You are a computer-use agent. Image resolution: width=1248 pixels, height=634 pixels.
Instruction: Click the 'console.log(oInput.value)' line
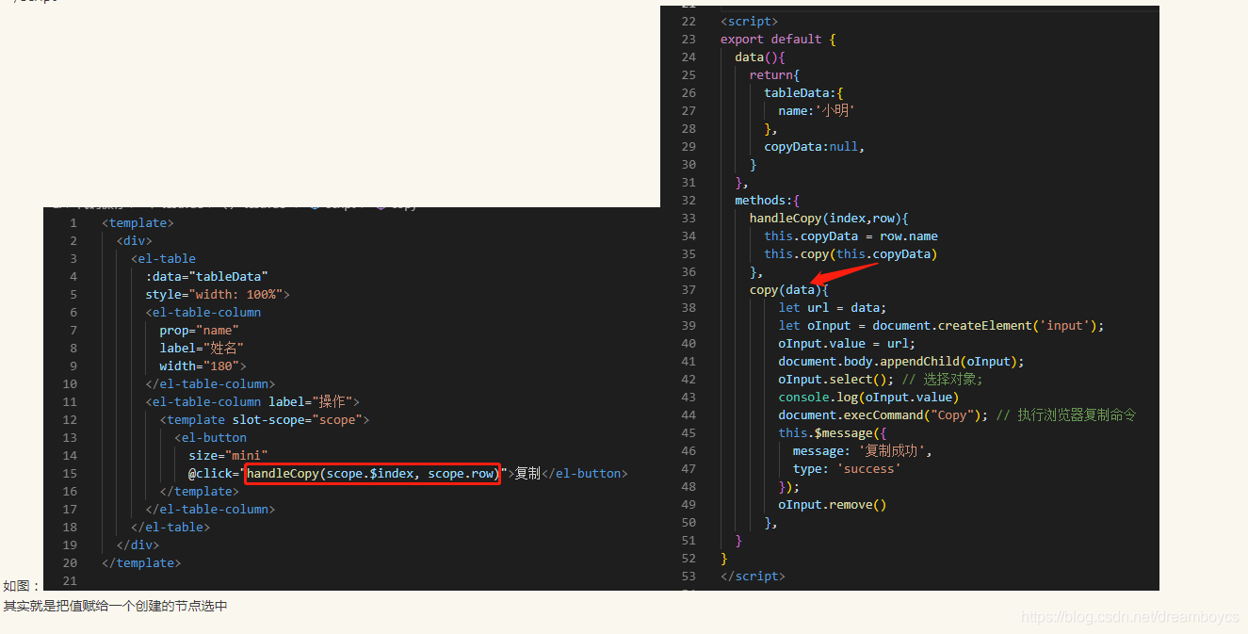coord(868,398)
